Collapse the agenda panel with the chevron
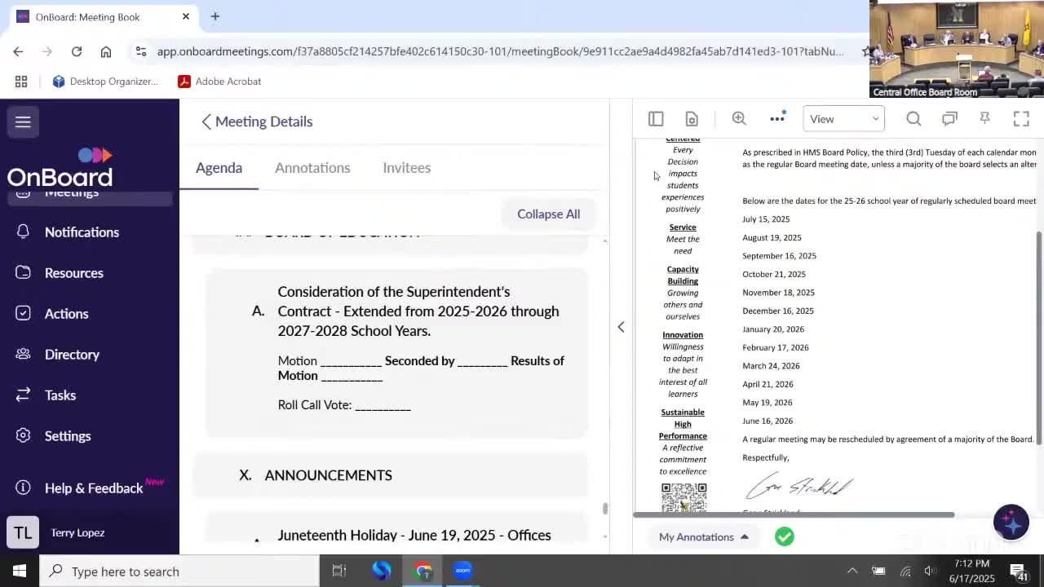 click(x=621, y=327)
